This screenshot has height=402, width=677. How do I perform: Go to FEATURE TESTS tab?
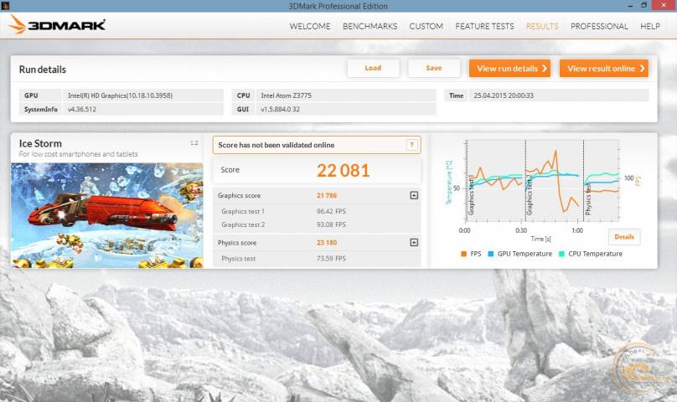pyautogui.click(x=484, y=26)
